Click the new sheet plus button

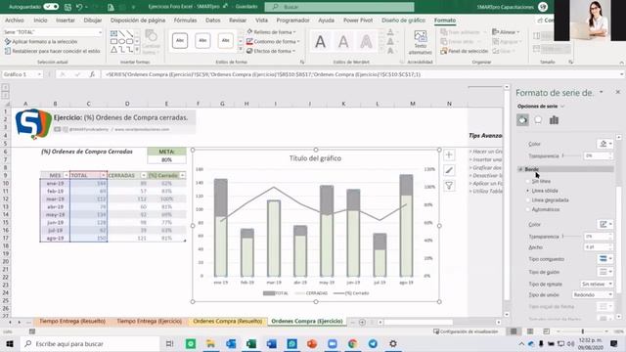click(362, 322)
